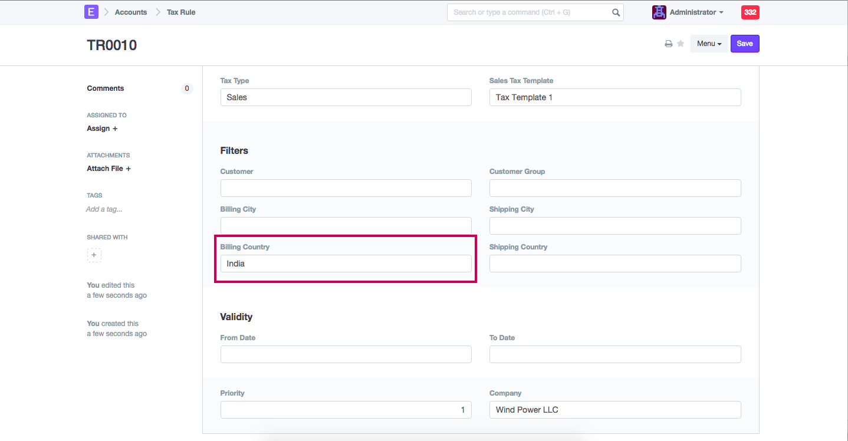The image size is (848, 441).
Task: Click Assign + in the sidebar
Action: click(102, 129)
